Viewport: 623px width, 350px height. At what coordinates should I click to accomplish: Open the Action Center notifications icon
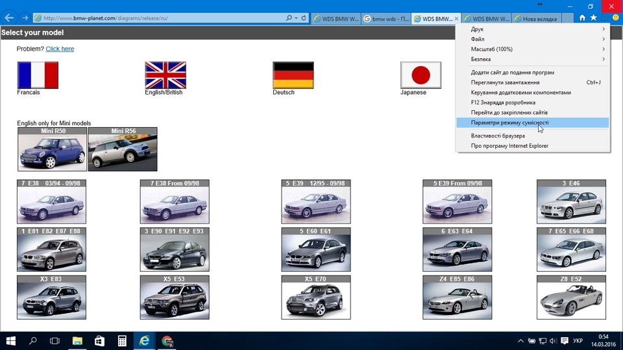click(x=564, y=341)
